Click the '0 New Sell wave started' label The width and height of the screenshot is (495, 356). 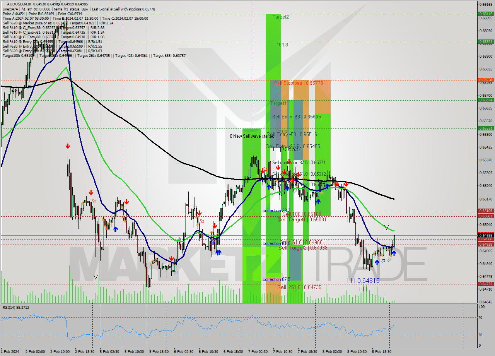(x=252, y=136)
